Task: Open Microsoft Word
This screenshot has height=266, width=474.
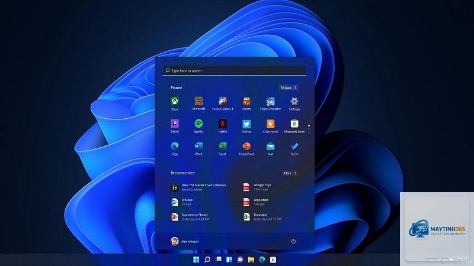Action: [198, 149]
